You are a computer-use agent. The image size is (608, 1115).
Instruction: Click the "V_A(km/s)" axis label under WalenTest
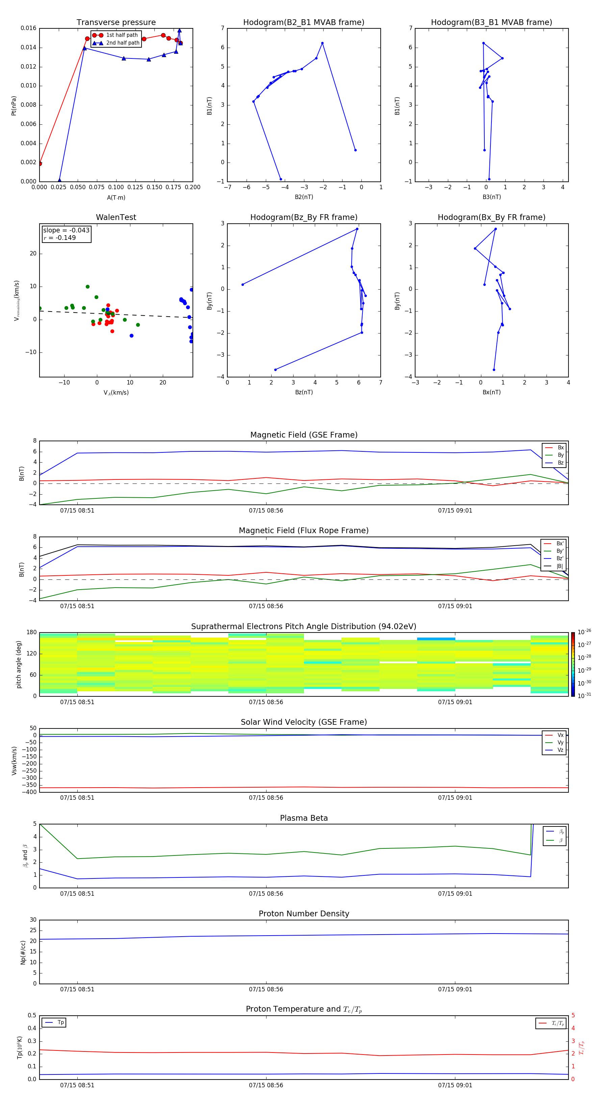point(116,393)
